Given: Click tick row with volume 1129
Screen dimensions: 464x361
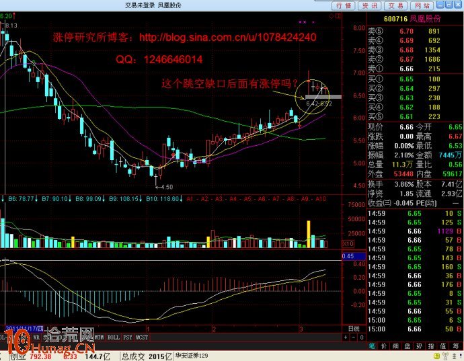Looking at the screenshot, I should pos(415,231).
